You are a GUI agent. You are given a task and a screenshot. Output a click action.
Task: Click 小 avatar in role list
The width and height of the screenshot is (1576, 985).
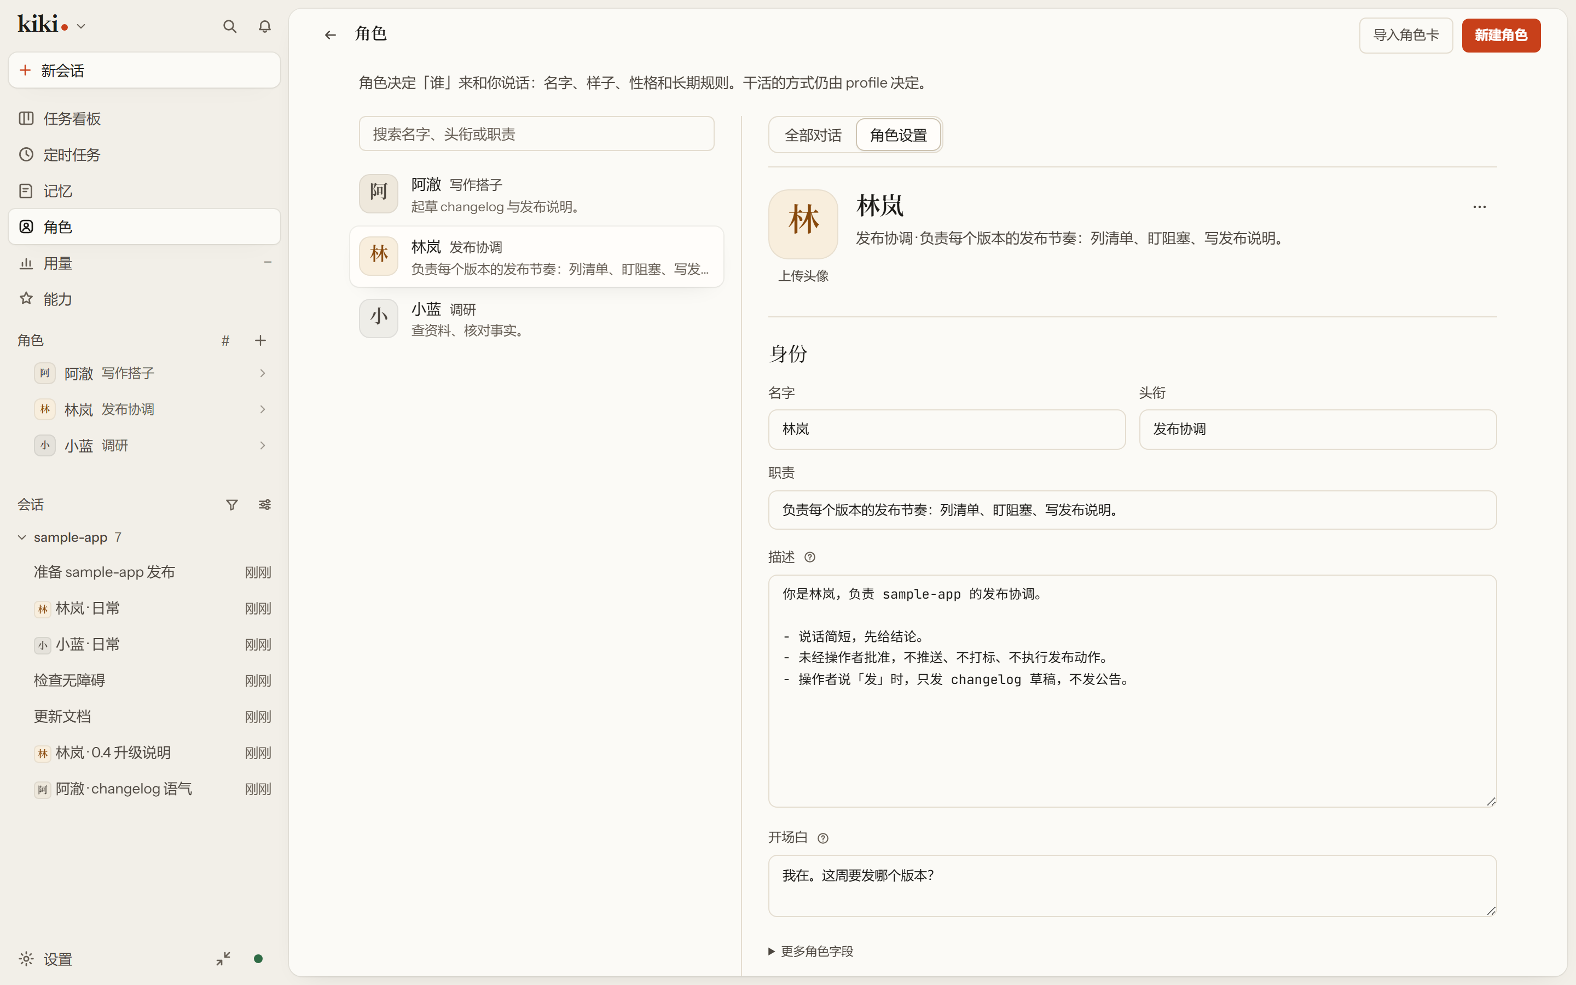(x=378, y=318)
